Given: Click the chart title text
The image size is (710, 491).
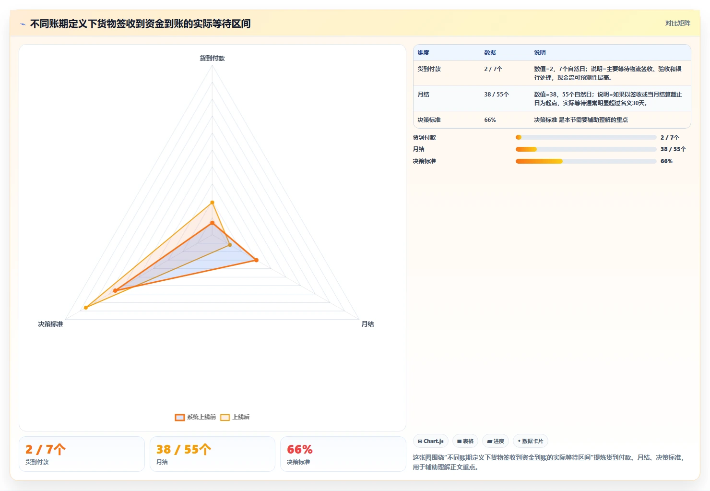Looking at the screenshot, I should point(140,24).
